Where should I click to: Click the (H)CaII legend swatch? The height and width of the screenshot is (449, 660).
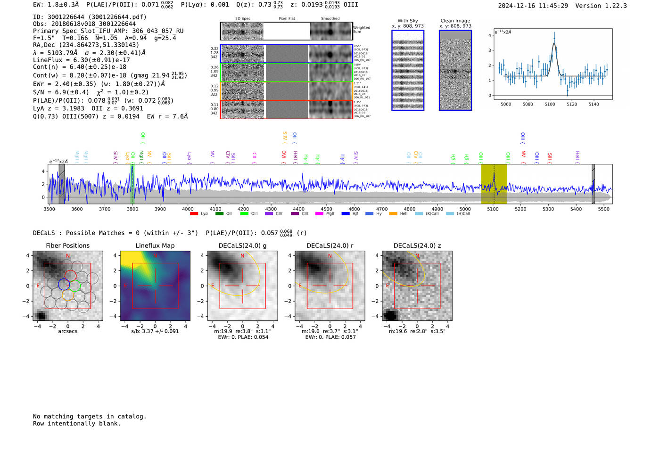[450, 214]
